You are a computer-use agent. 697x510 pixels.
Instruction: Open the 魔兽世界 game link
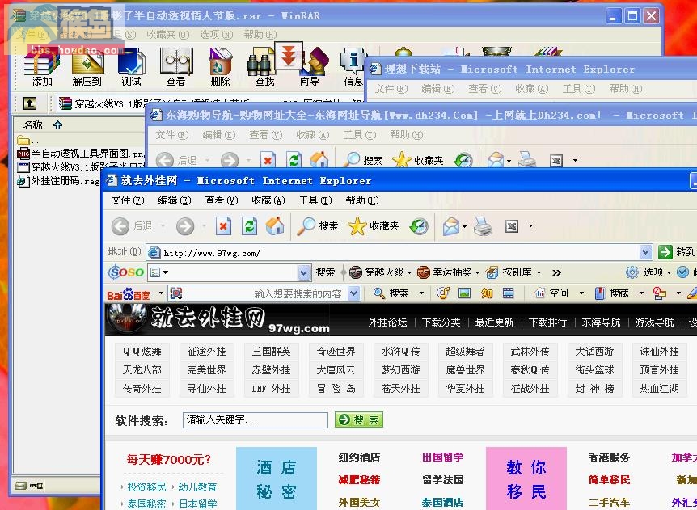[x=465, y=370]
